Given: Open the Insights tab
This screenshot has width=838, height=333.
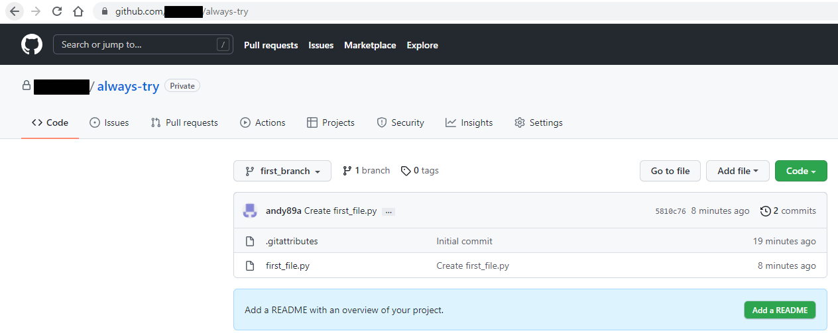Looking at the screenshot, I should tap(469, 122).
